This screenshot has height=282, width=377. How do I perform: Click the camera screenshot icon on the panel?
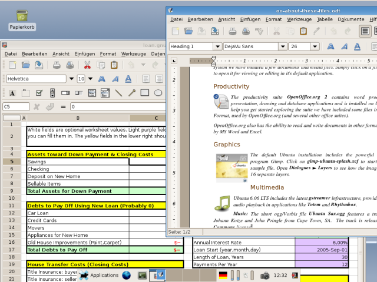(x=264, y=276)
